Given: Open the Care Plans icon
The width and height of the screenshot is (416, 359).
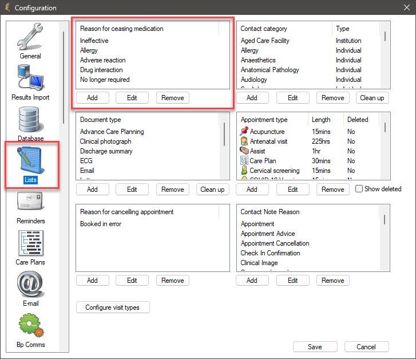Looking at the screenshot, I should tap(31, 243).
